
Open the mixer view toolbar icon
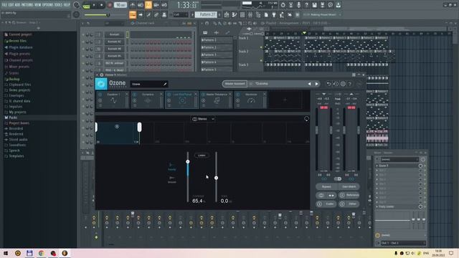point(250,14)
